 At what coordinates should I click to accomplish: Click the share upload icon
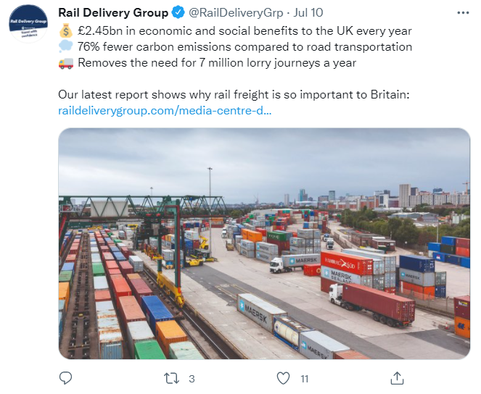tap(397, 378)
